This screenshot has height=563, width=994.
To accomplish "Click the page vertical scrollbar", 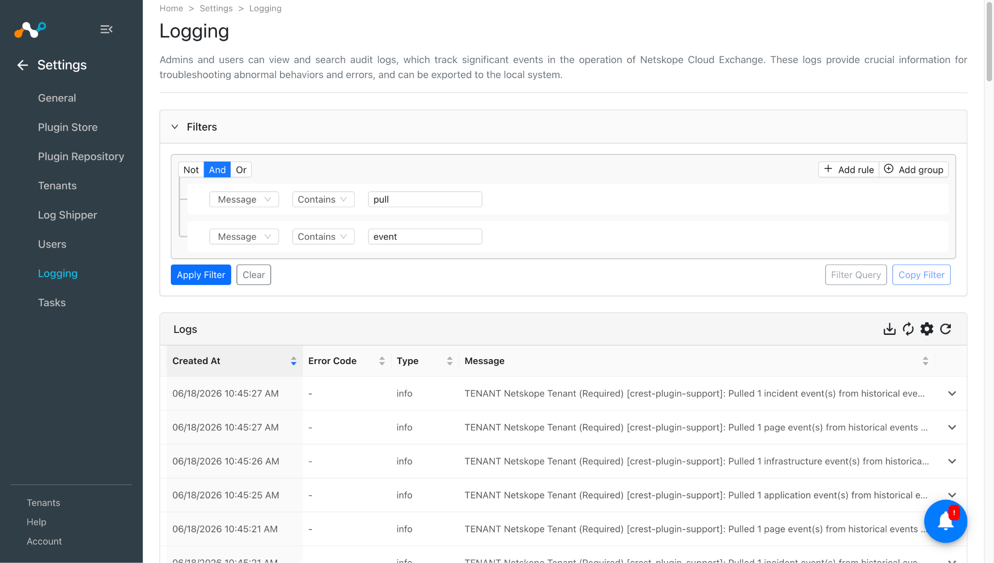I will [x=989, y=42].
